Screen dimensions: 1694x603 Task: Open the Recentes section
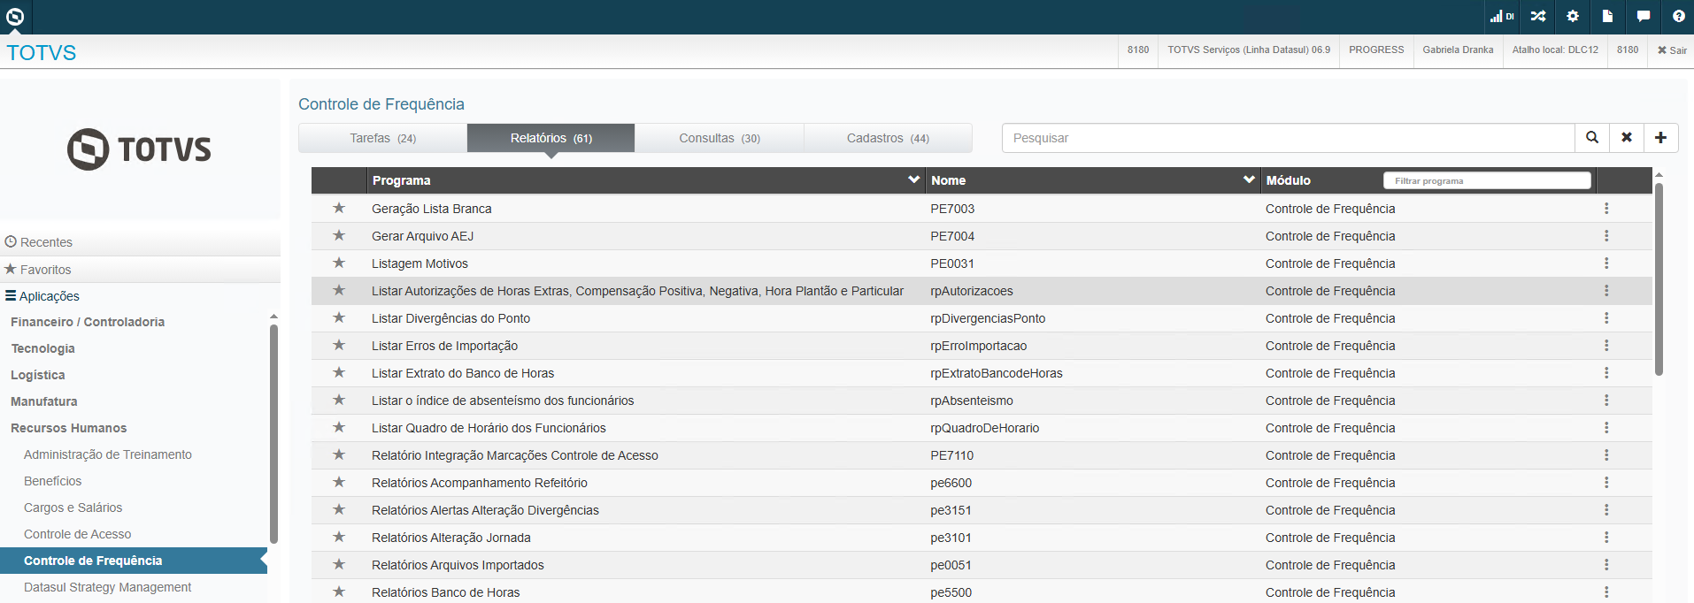[x=39, y=242]
